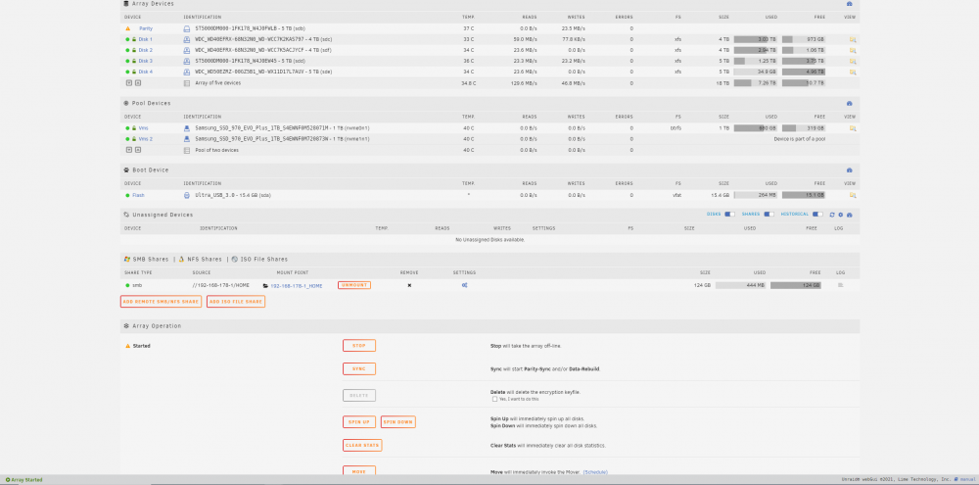979x485 pixels.
Task: Spin down the pool devices via down-arrow icon
Action: pos(129,150)
